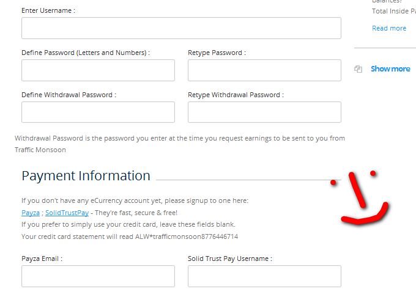This screenshot has width=416, height=297.
Task: Click the Retype Withdrawal Password label
Action: click(x=236, y=95)
